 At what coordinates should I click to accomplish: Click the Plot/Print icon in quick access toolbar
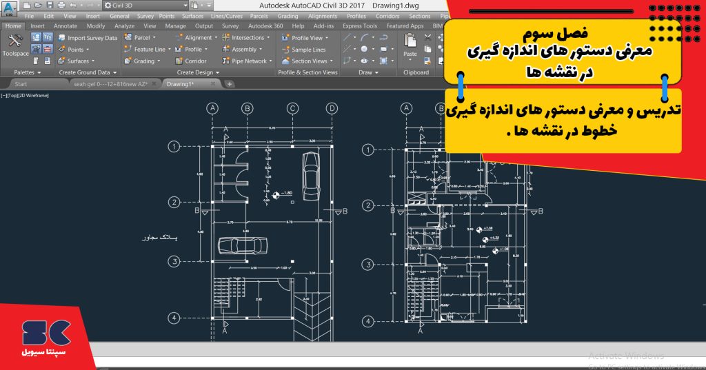(61, 6)
